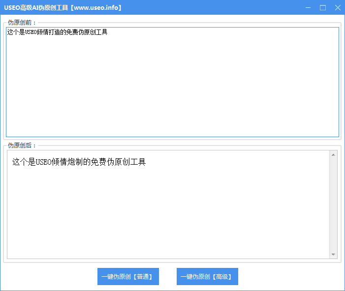The height and width of the screenshot is (291, 345).
Task: Click www.useo.info in the title bar
Action: click(96, 7)
